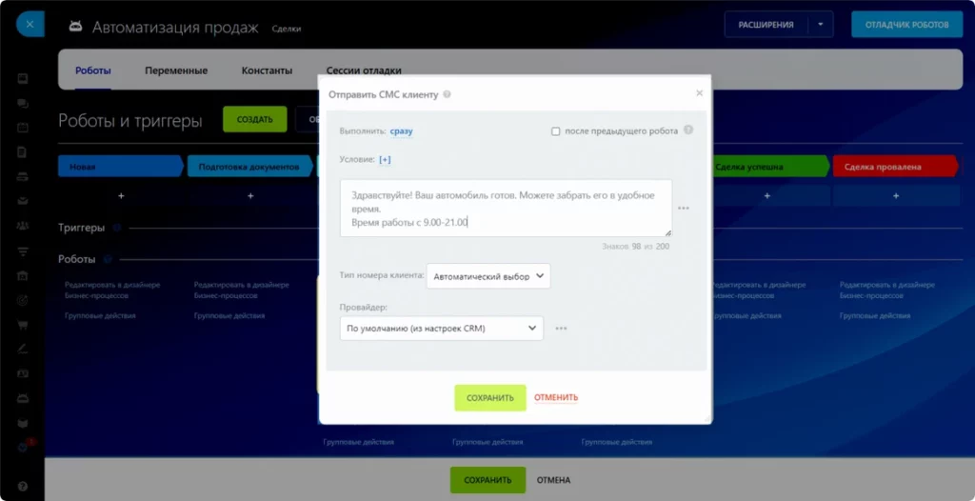Open three-dots menu next to provider dropdown
Viewport: 975px width, 501px height.
pos(561,329)
